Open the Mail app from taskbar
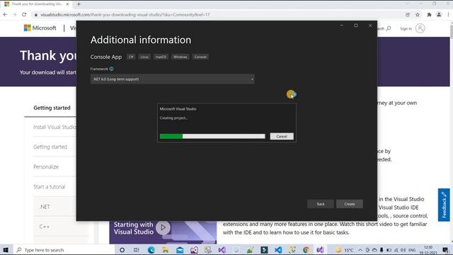 pyautogui.click(x=180, y=250)
